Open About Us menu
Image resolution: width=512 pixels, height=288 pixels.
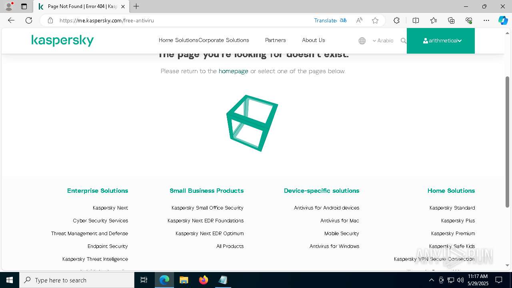[x=314, y=40]
